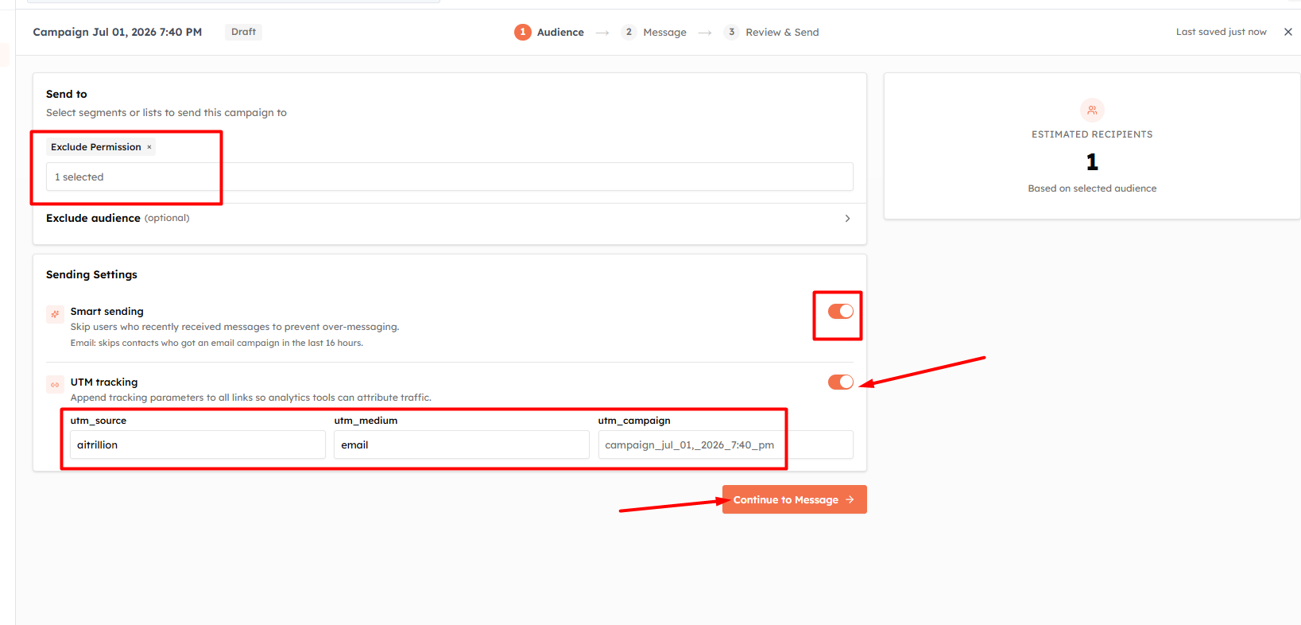Click the estimated recipients count 1

(1092, 162)
